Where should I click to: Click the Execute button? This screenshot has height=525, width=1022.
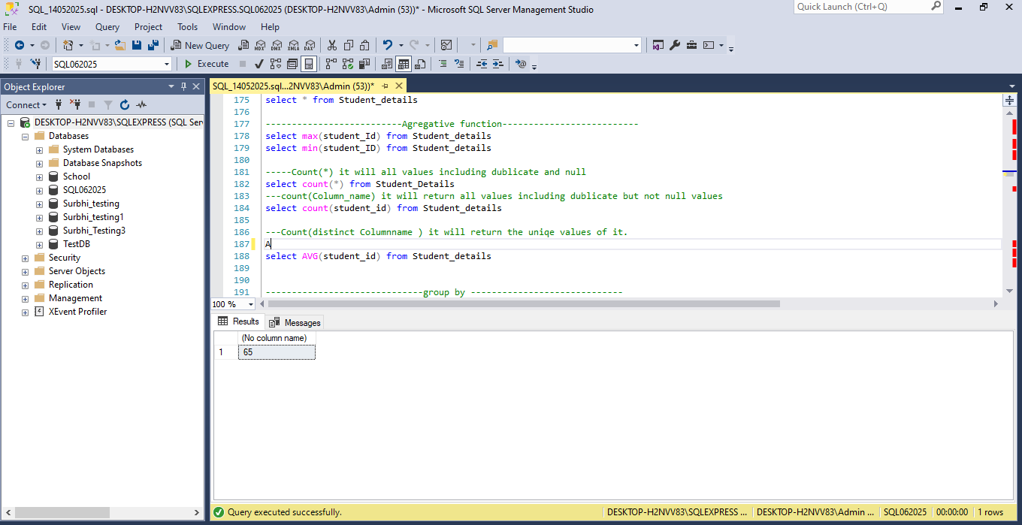point(207,64)
